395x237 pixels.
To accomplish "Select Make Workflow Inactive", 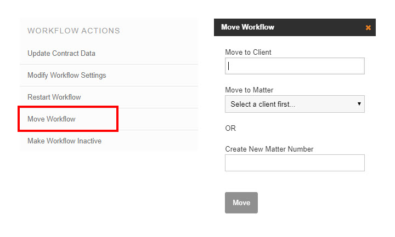I will tap(64, 141).
